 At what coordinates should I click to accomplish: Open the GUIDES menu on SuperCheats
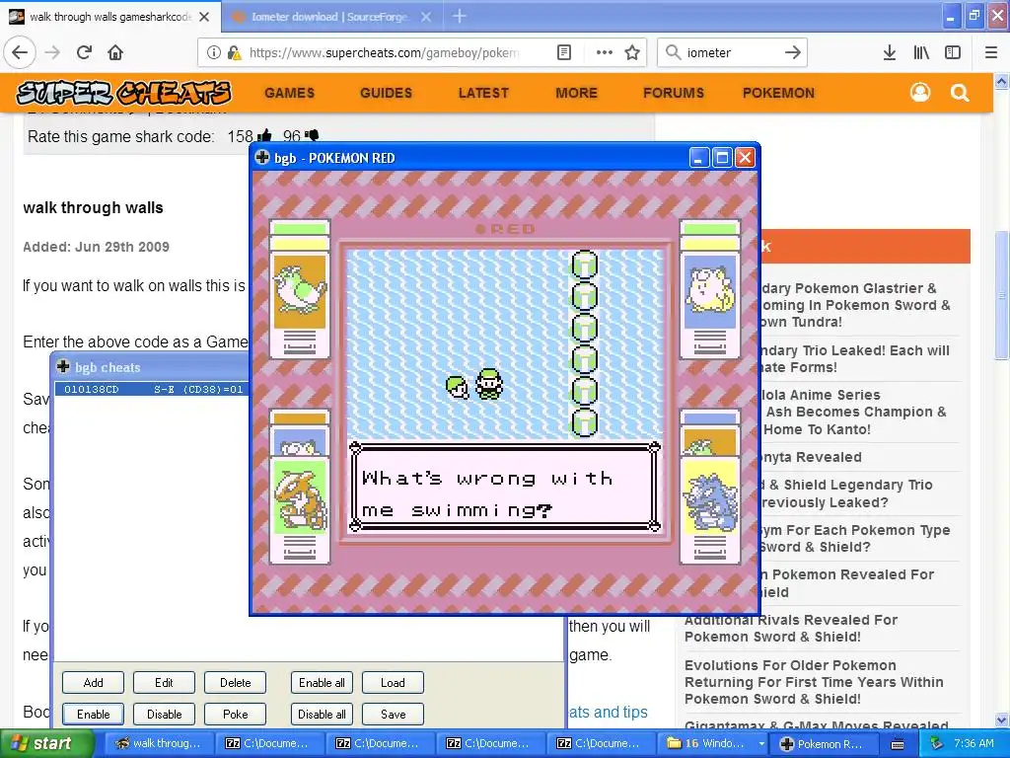pos(386,93)
